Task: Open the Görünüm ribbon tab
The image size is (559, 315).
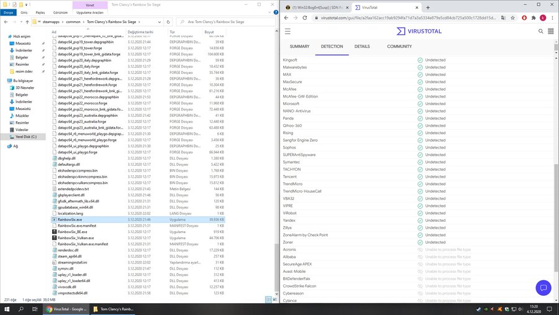Action: [60, 12]
